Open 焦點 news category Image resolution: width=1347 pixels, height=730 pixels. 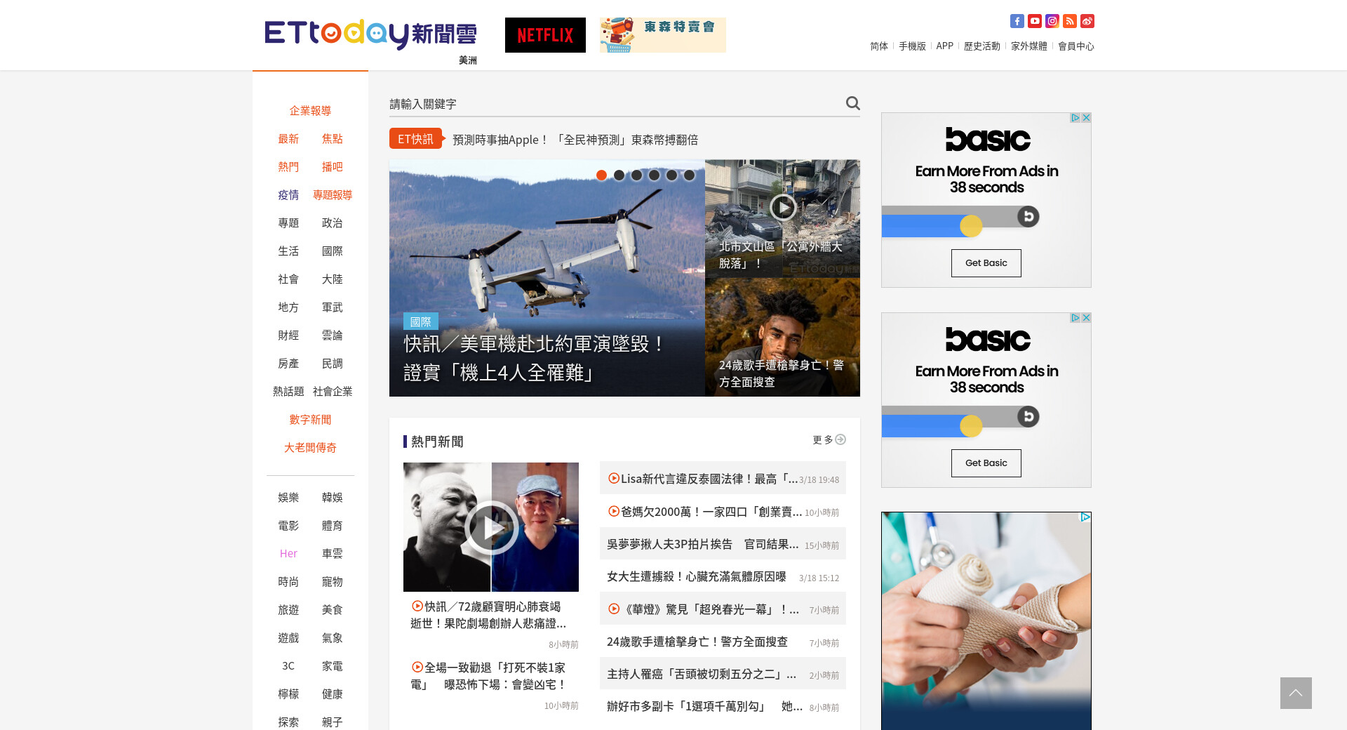(333, 139)
